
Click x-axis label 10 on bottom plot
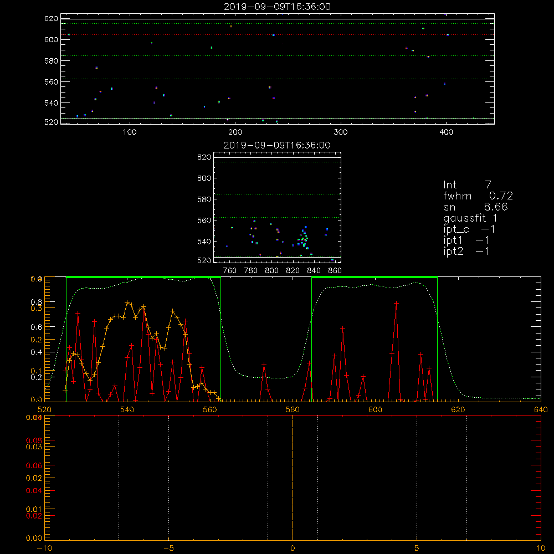pyautogui.click(x=541, y=548)
